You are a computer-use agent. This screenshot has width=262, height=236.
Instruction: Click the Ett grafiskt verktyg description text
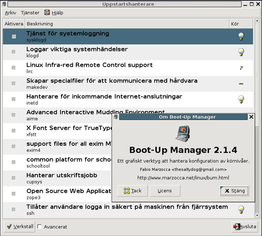click(183, 161)
